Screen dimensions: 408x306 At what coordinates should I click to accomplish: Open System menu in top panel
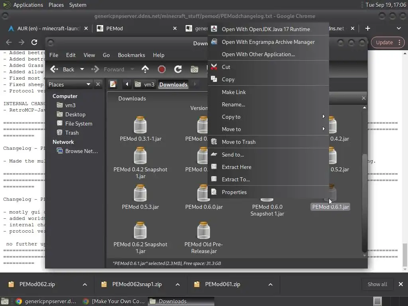click(78, 5)
